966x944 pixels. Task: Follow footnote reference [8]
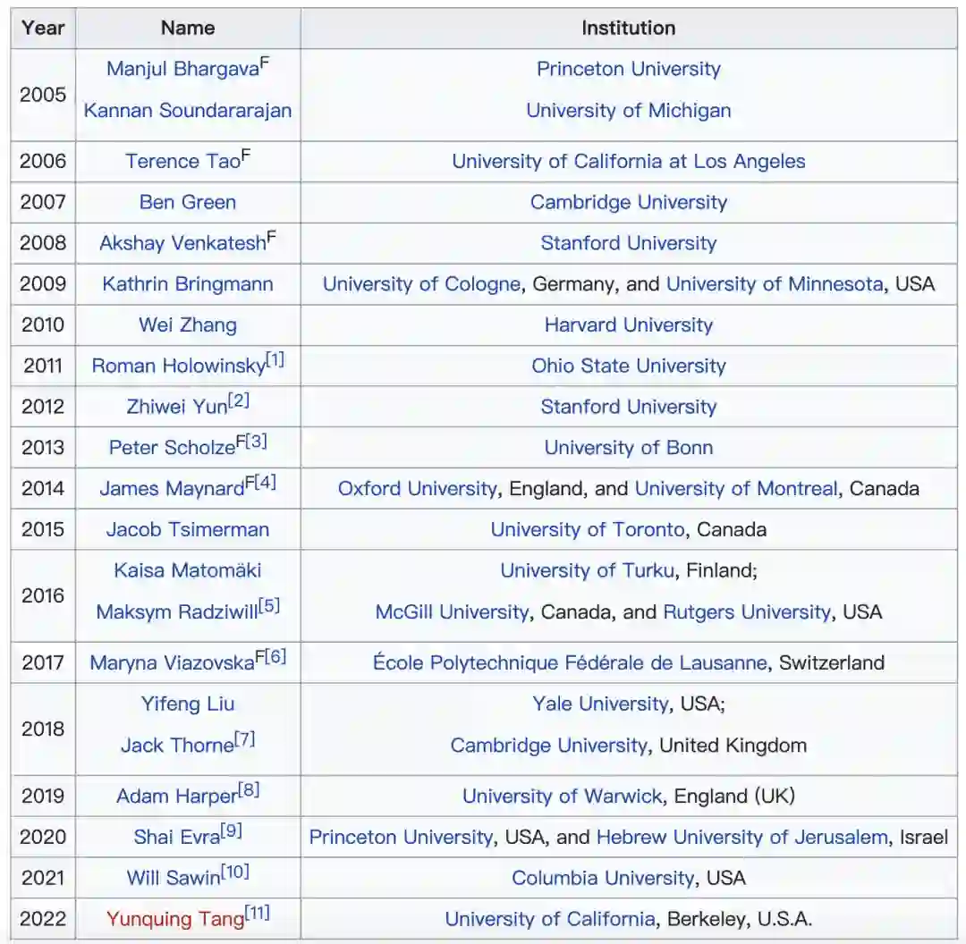click(249, 790)
